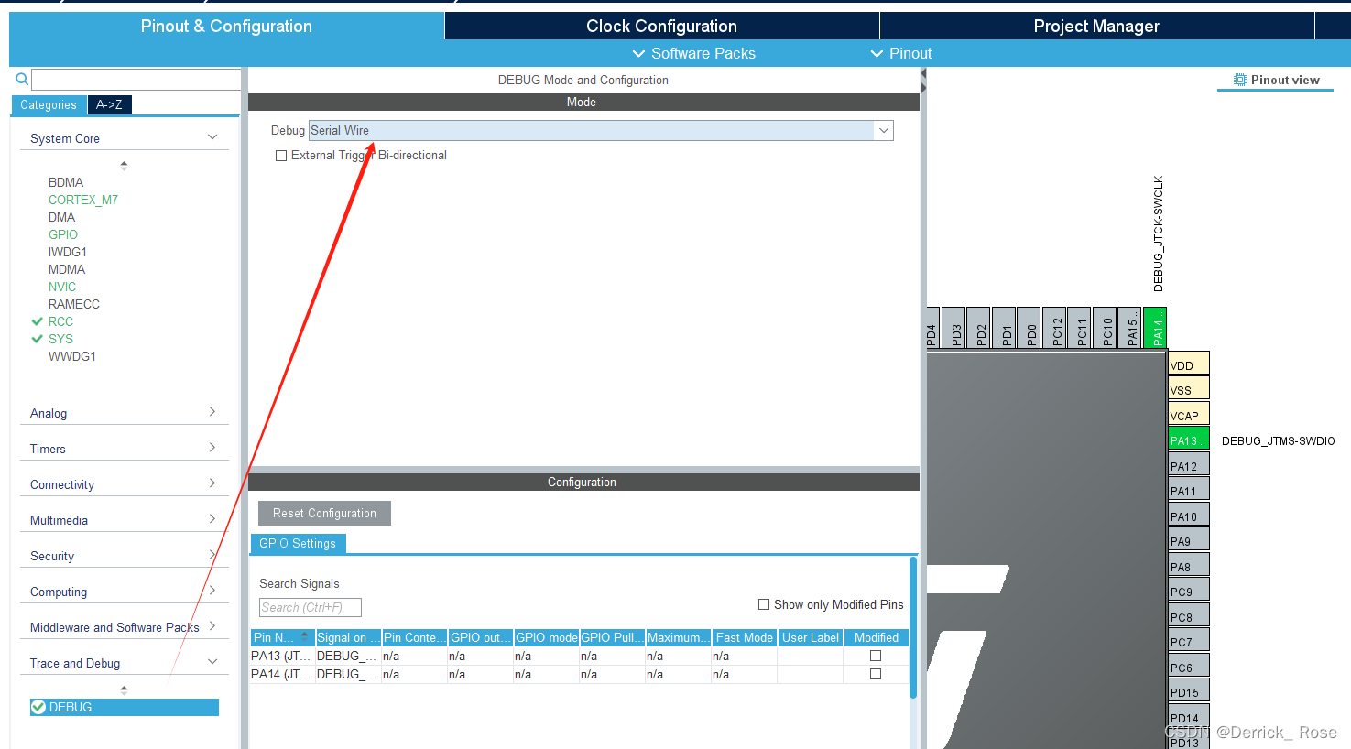The width and height of the screenshot is (1351, 749).
Task: Open the Debug mode dropdown
Action: (884, 130)
